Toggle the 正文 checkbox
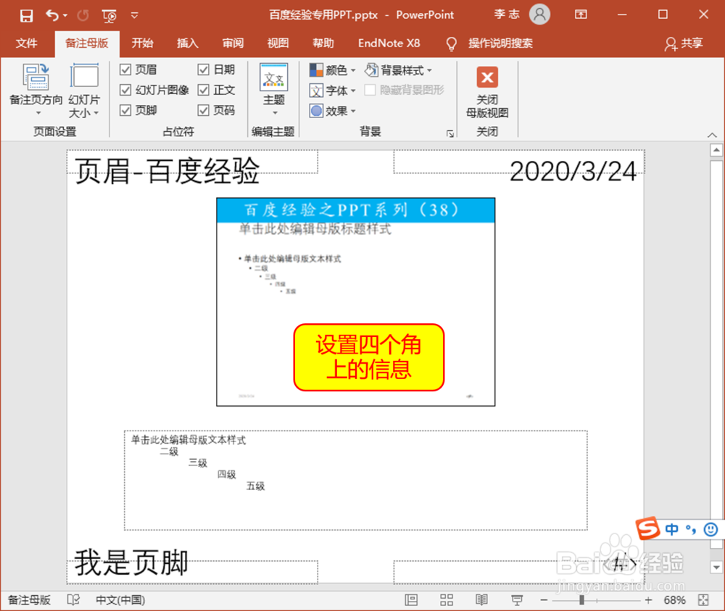Screen dimensions: 725x611 point(204,90)
